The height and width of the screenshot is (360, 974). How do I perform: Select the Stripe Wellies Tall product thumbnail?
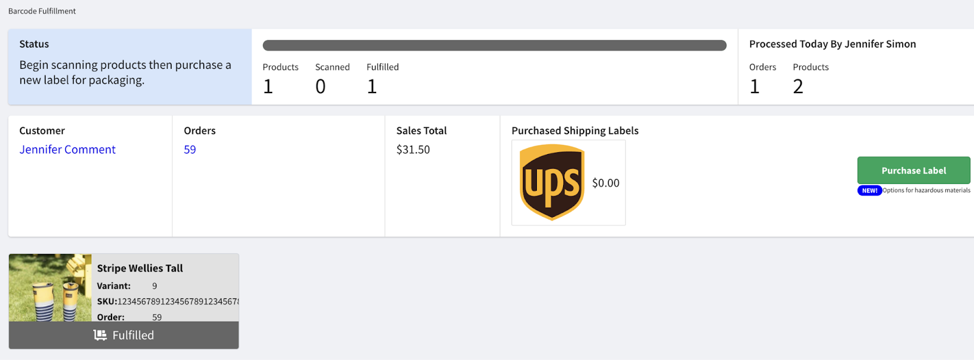[x=50, y=288]
